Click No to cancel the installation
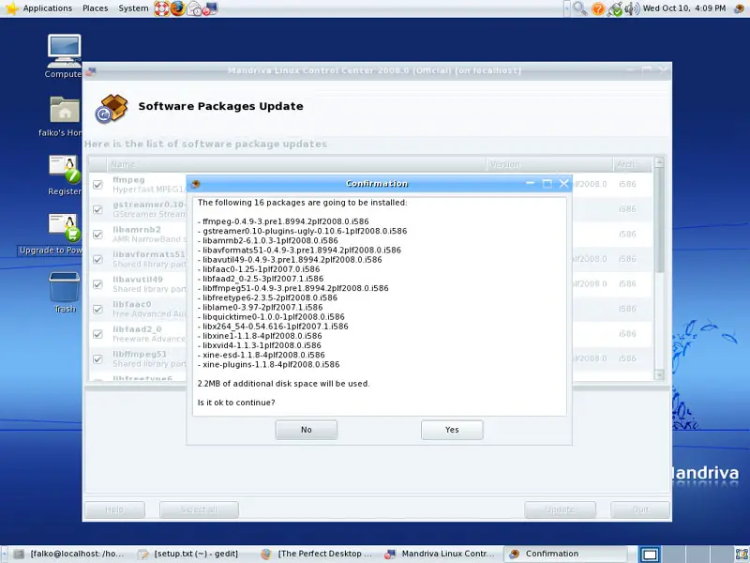The height and width of the screenshot is (563, 750). (307, 430)
